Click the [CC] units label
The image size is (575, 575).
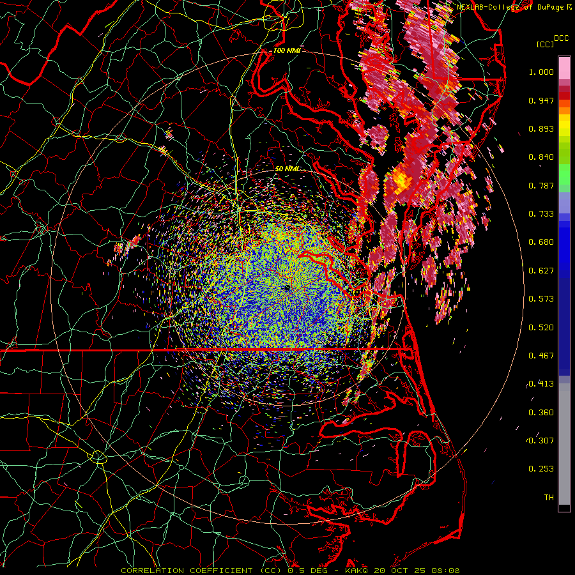544,44
